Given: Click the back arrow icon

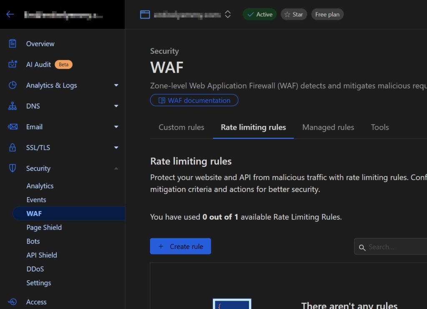Looking at the screenshot, I should tap(10, 14).
